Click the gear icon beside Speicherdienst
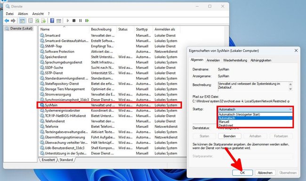306x181 pixels. pyautogui.click(x=42, y=57)
